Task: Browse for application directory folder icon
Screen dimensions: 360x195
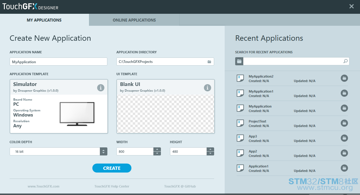Action: click(x=209, y=62)
